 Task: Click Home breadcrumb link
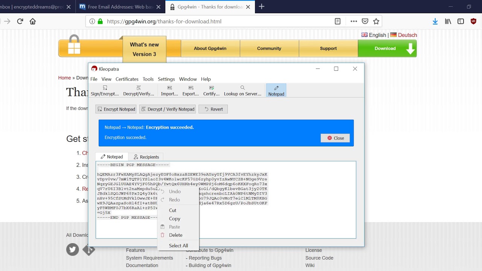tap(64, 78)
